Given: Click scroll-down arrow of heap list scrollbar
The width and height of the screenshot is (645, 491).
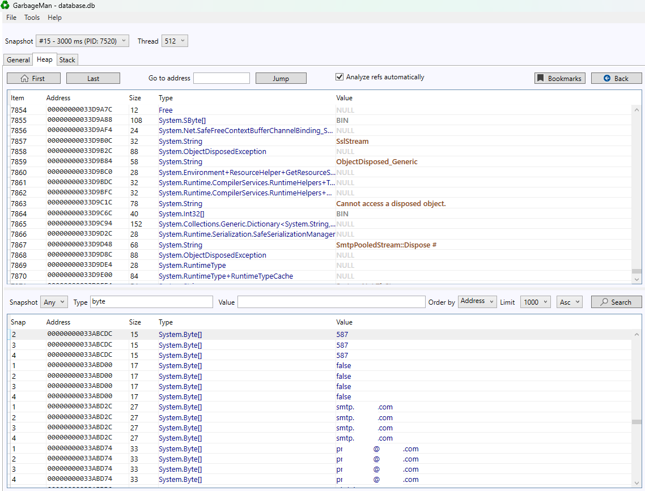Looking at the screenshot, I should click(x=636, y=279).
